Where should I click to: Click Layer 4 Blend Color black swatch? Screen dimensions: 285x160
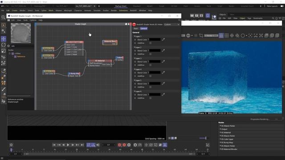[x=155, y=72]
